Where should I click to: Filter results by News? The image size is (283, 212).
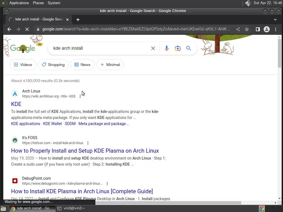click(82, 65)
